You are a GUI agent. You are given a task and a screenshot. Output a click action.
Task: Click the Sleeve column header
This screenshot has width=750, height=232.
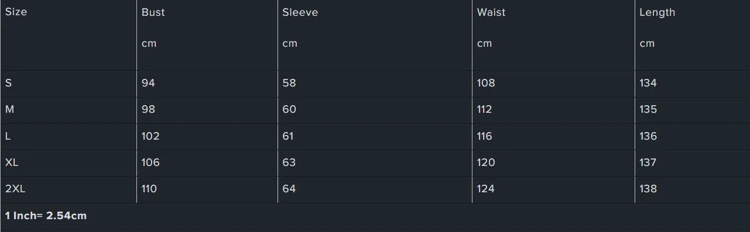[x=300, y=12]
